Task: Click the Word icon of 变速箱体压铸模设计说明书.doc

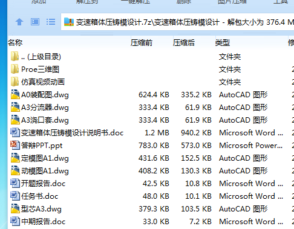Action: tap(15, 132)
